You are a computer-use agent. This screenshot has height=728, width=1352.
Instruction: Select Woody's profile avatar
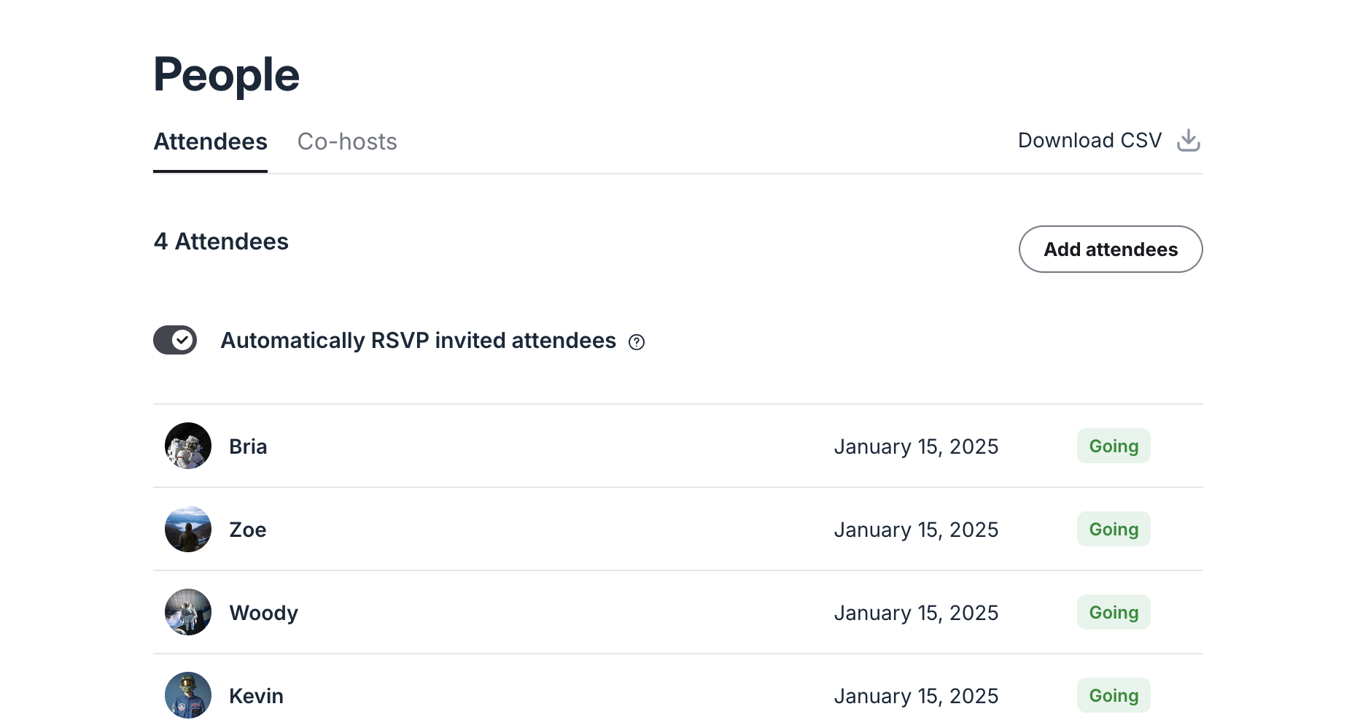pyautogui.click(x=187, y=612)
